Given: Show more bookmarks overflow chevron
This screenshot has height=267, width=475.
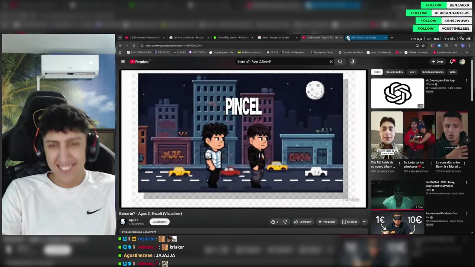Looking at the screenshot, I should tap(466, 52).
